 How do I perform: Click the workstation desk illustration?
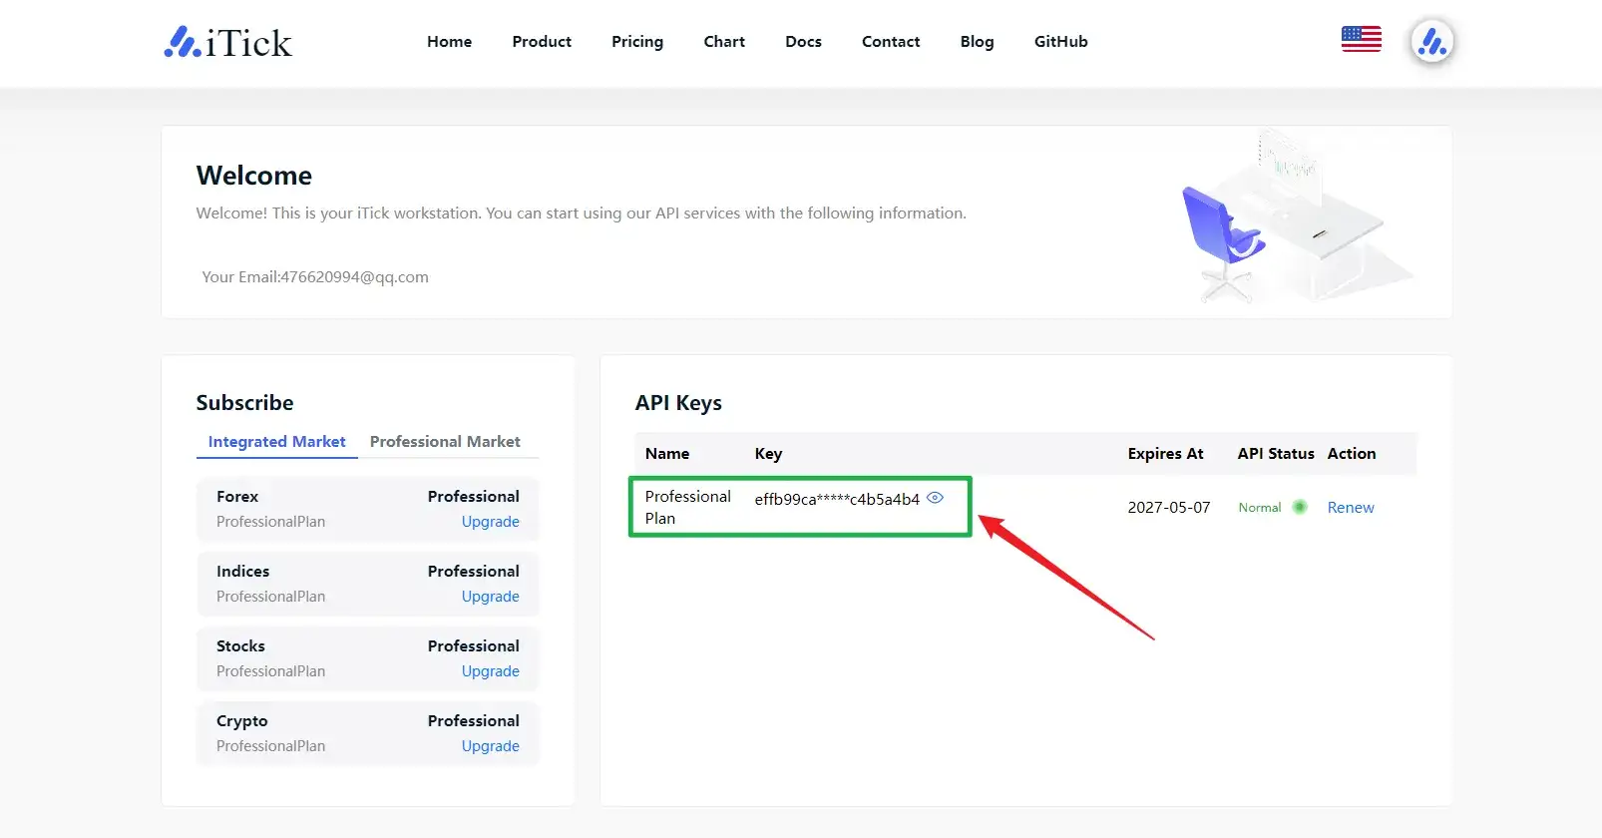click(x=1297, y=217)
